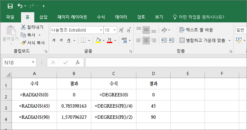Expand underline style dropdown arrow
Image resolution: width=247 pixels, height=130 pixels.
tap(74, 40)
